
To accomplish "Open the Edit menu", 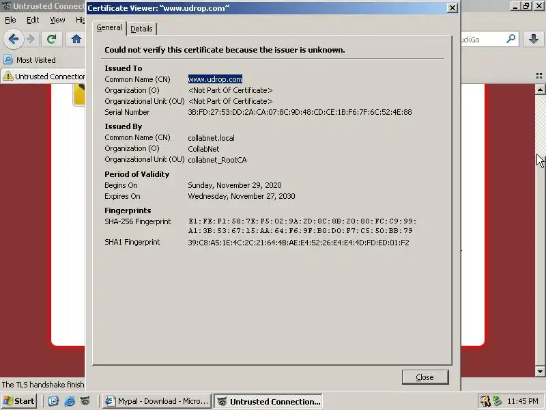I will (x=33, y=20).
